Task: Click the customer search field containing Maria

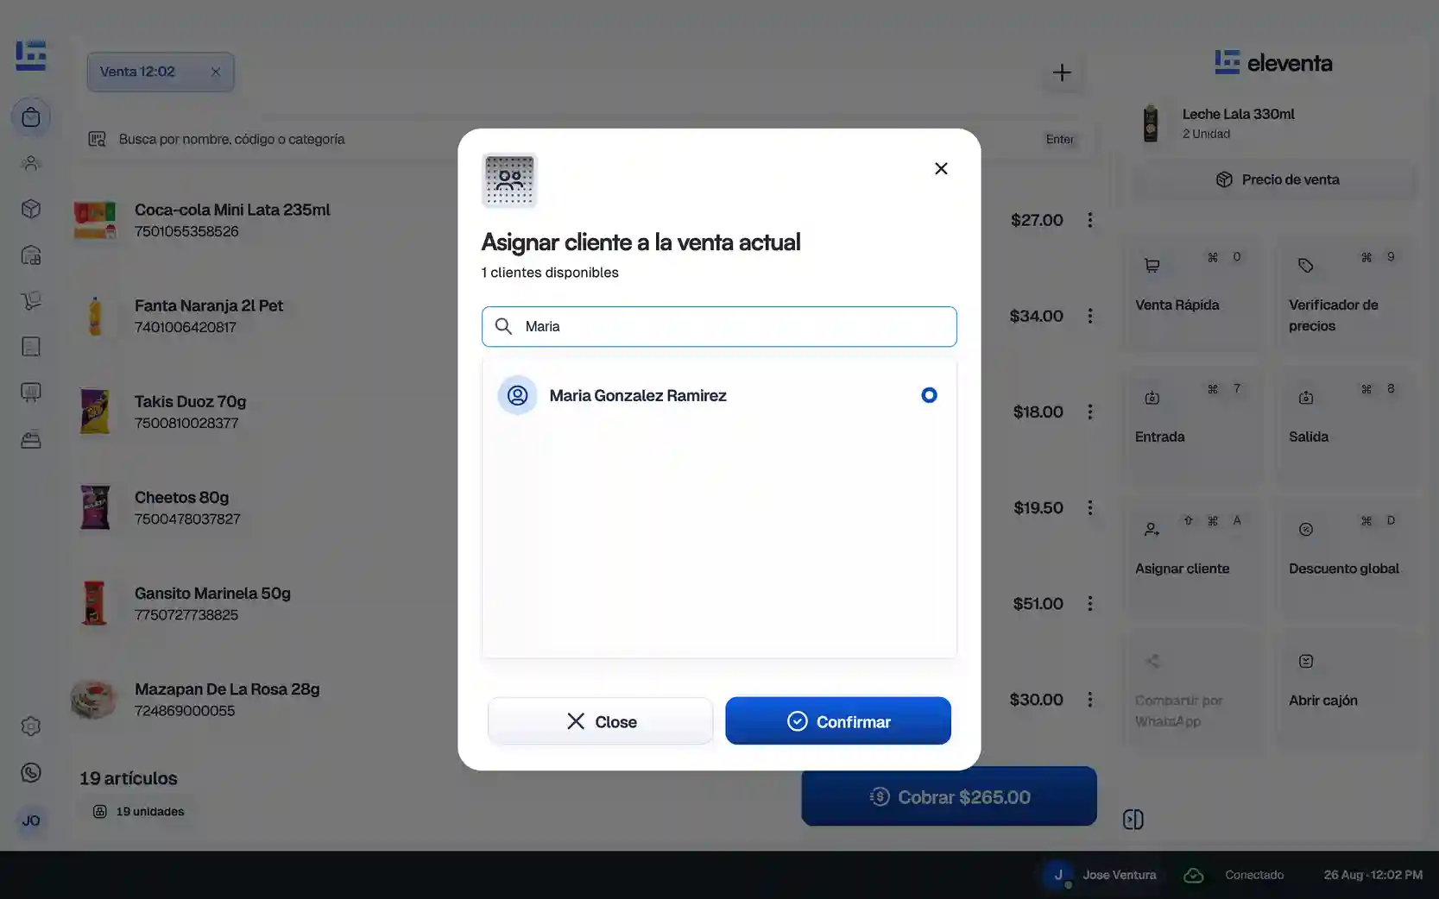Action: (719, 326)
